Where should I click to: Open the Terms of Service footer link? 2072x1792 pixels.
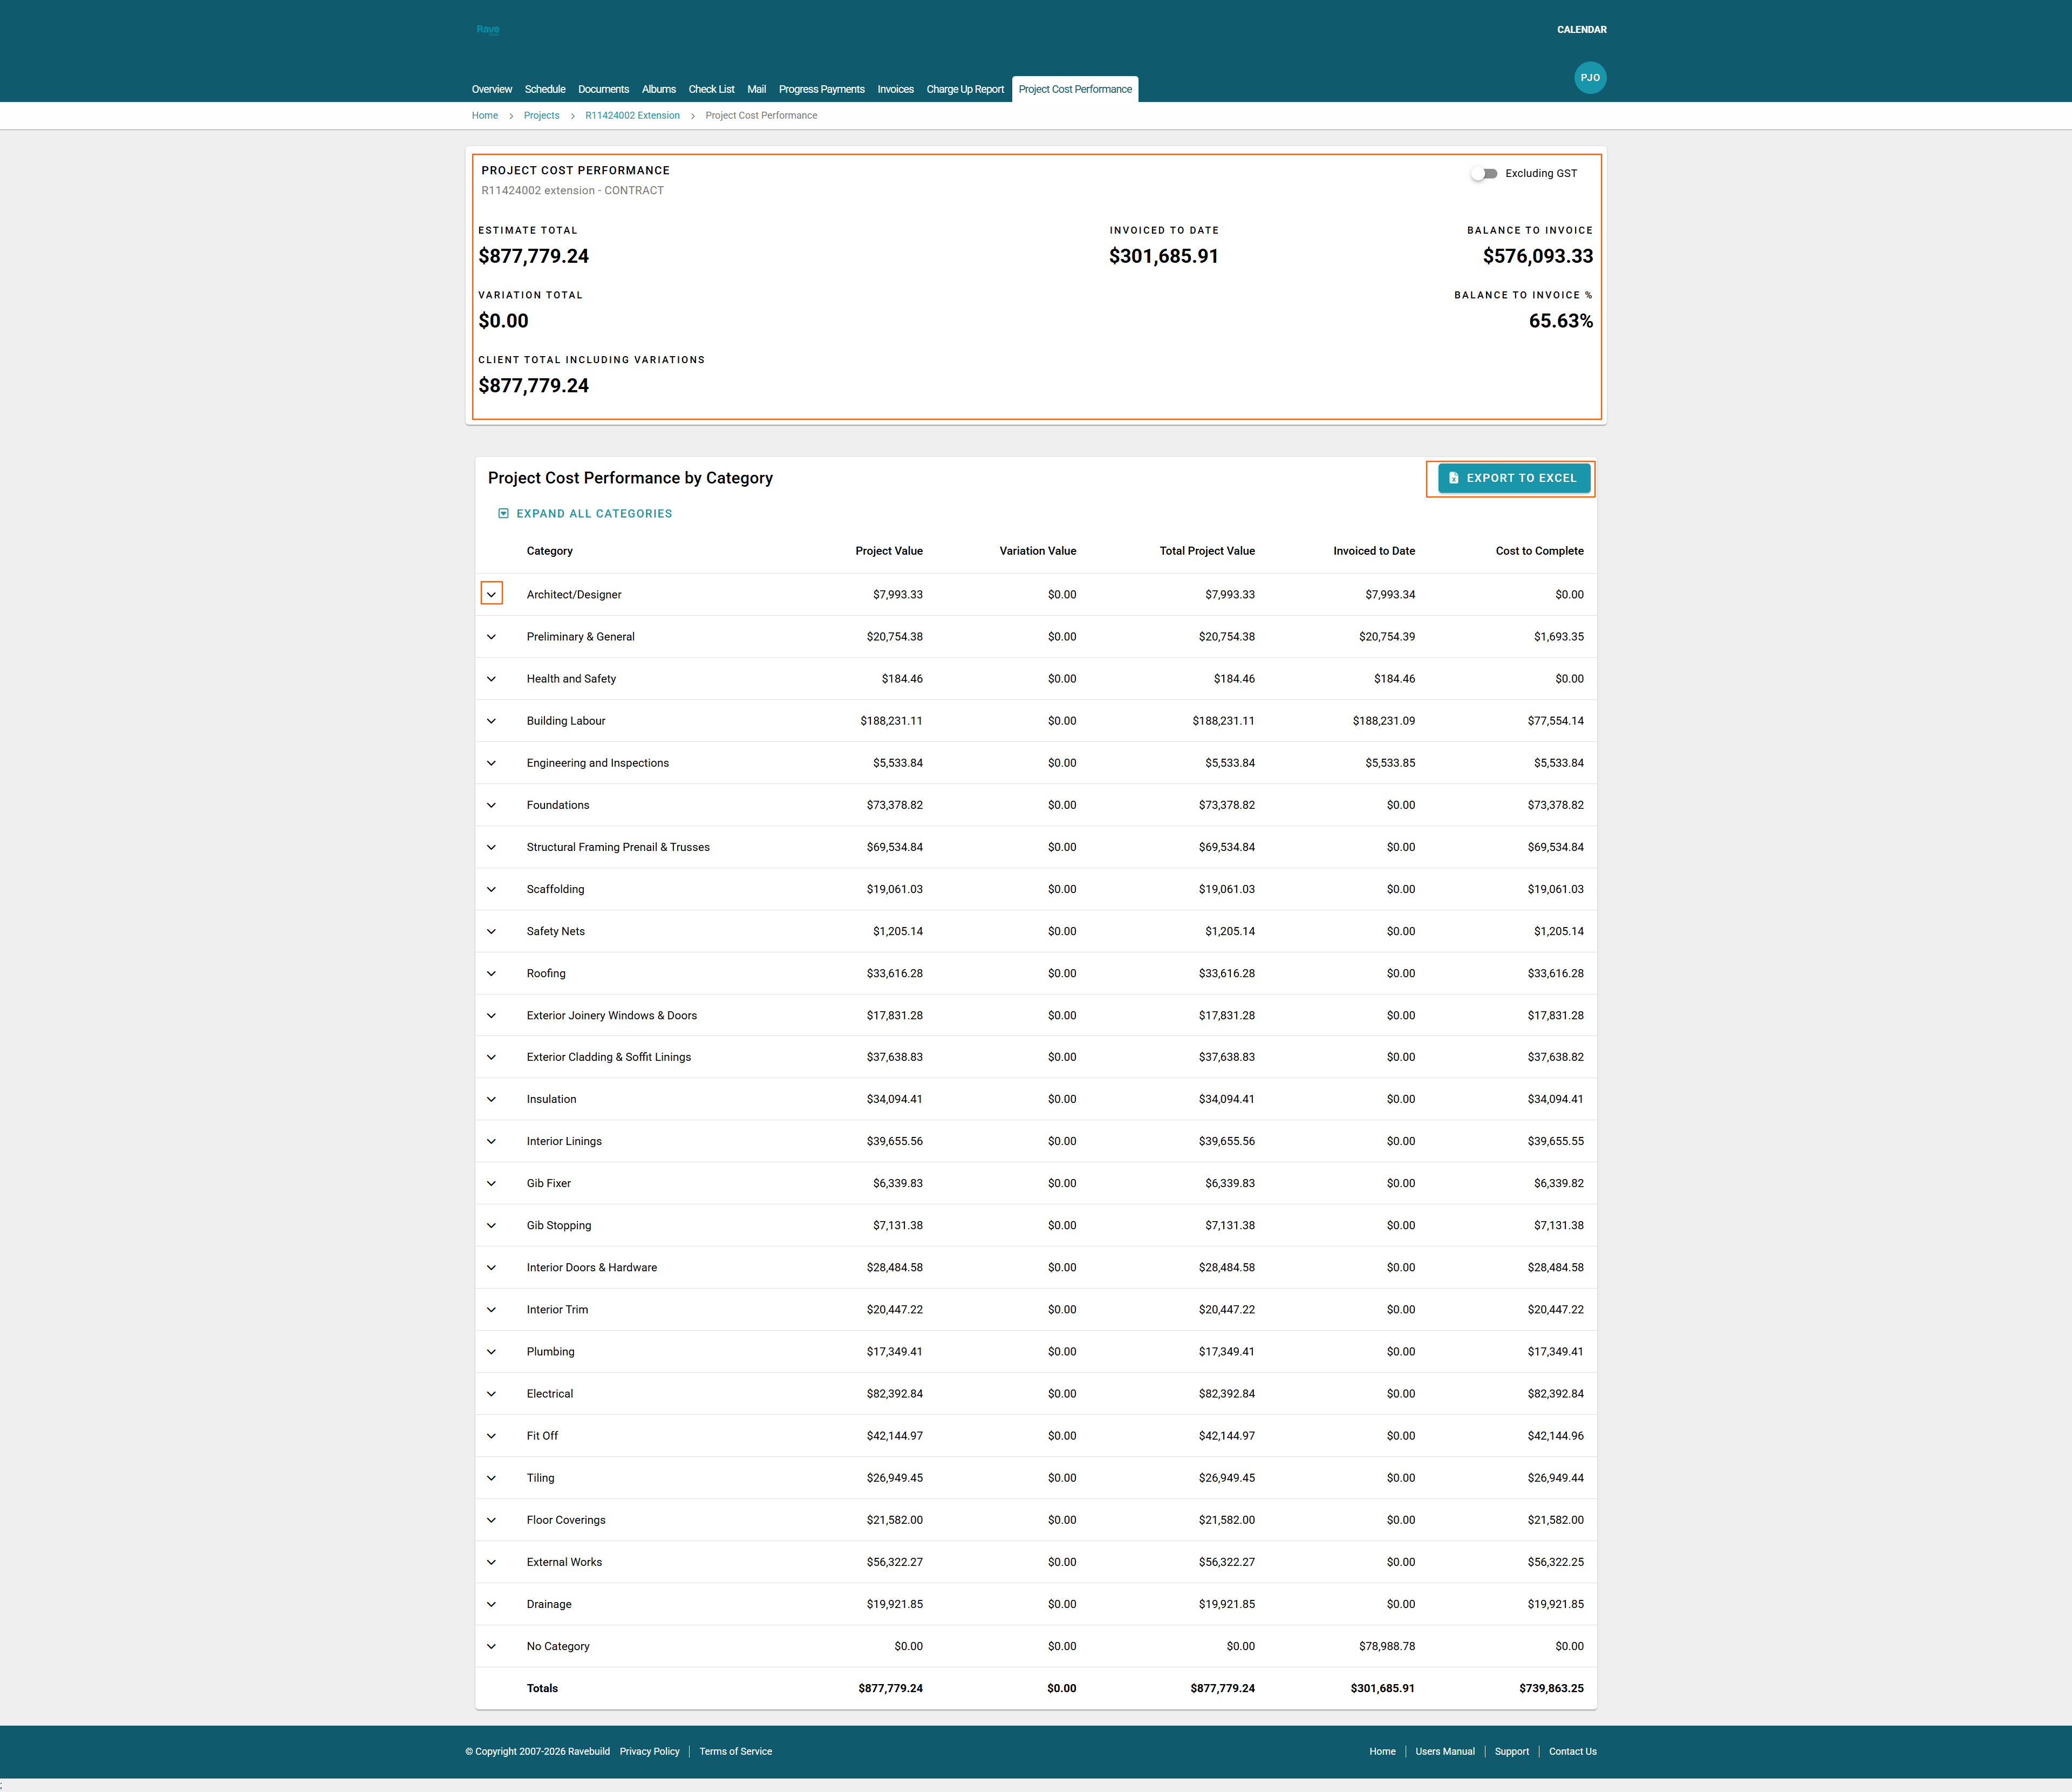[x=735, y=1752]
